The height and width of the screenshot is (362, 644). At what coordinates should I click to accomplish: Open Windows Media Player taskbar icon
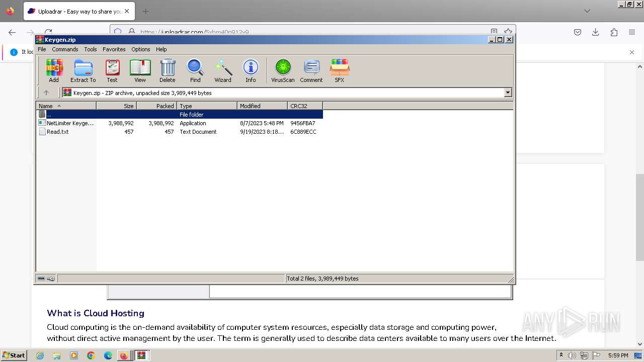[74, 355]
